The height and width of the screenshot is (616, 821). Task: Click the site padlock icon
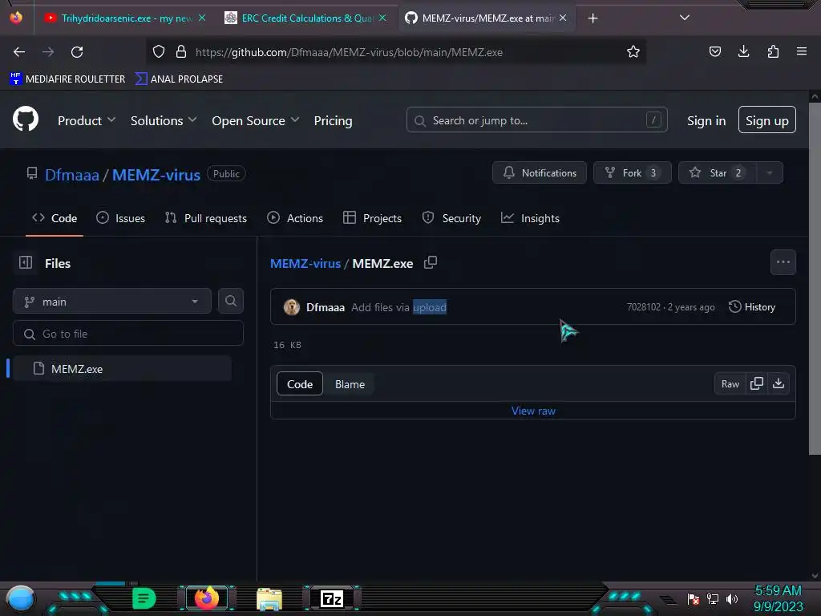pos(181,52)
